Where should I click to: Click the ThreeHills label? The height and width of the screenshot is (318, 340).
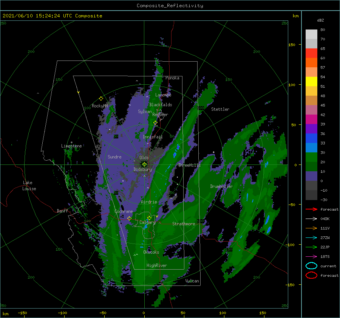(189, 165)
